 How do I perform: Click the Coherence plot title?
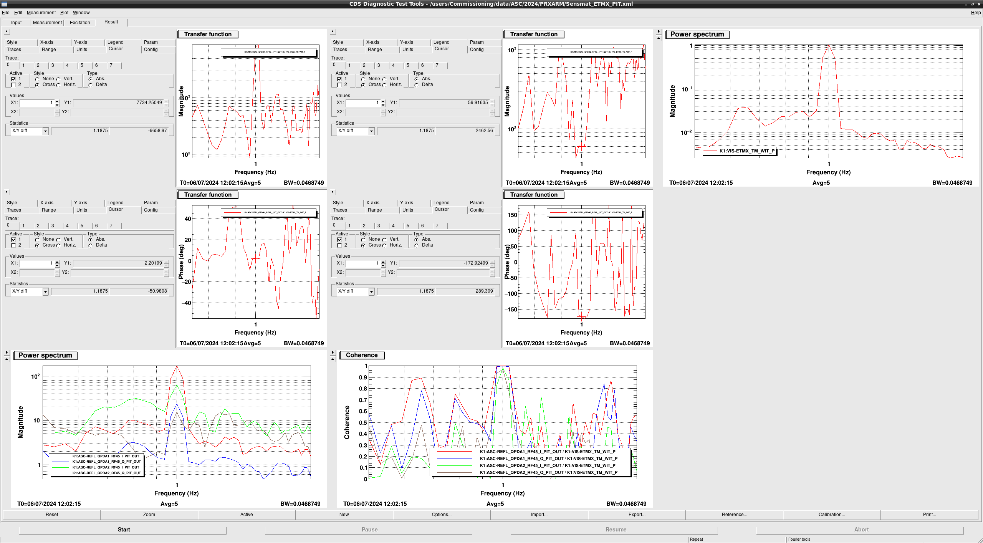click(362, 355)
